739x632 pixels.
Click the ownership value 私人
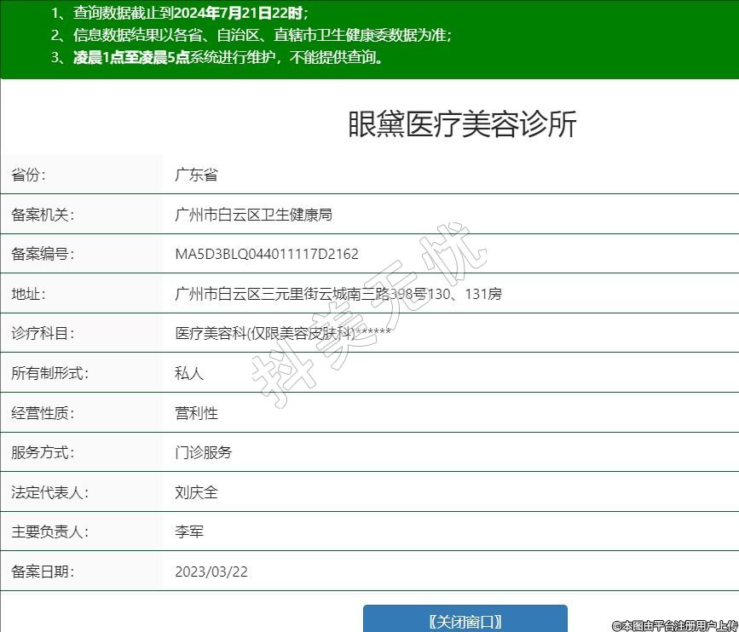189,373
